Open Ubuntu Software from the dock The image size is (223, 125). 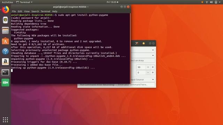point(6,41)
